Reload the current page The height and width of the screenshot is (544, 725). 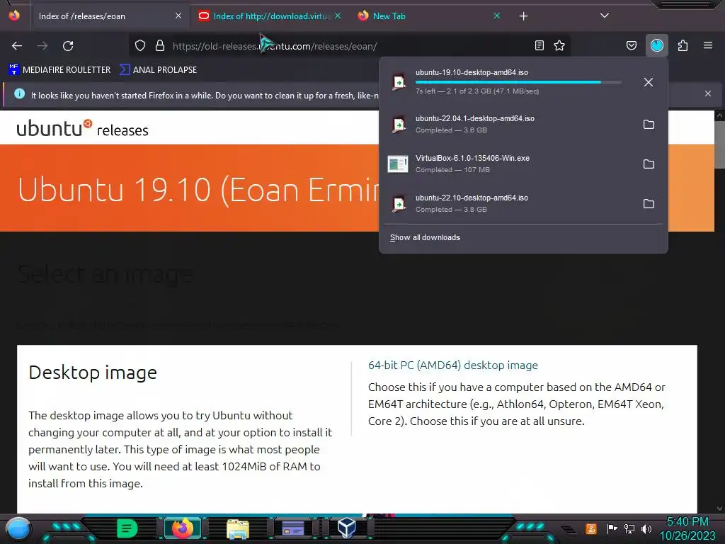pos(68,46)
